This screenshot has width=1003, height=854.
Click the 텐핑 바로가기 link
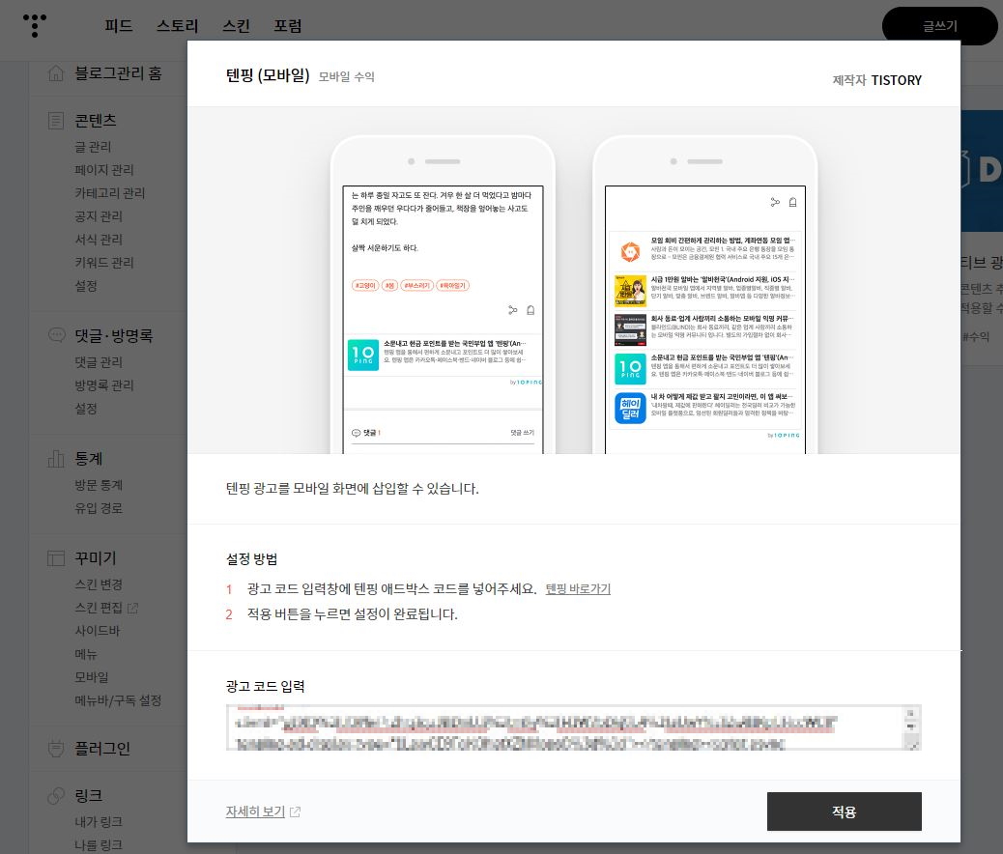(x=578, y=588)
